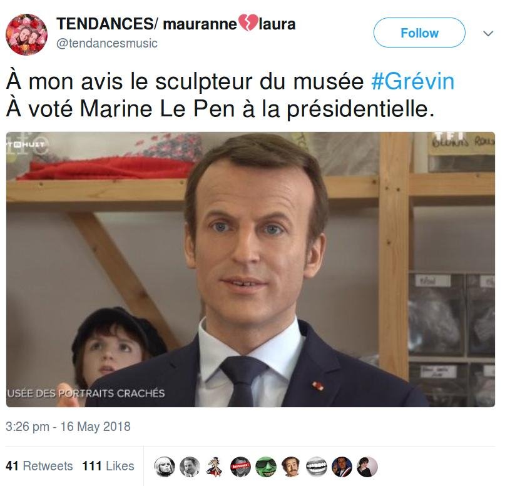
Task: Open the 3:26 pm - 16 May 2018 timestamp
Action: point(68,427)
